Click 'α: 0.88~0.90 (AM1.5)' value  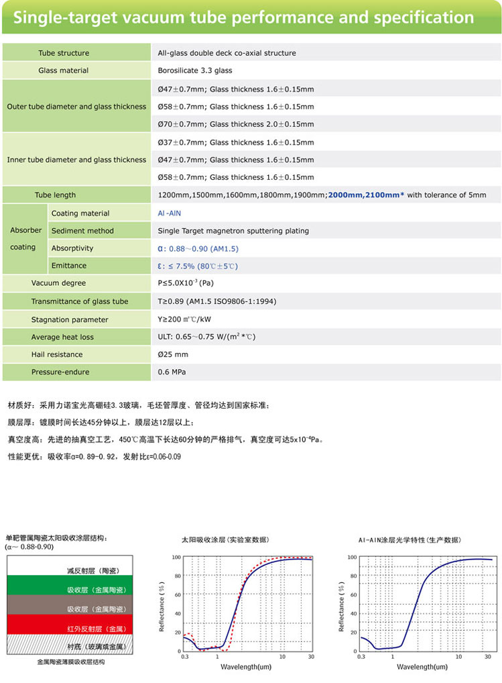click(x=198, y=248)
